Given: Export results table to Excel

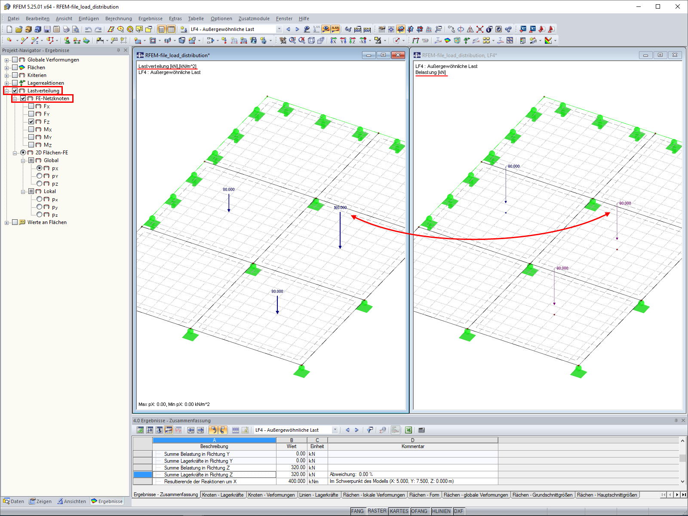Looking at the screenshot, I should coord(408,430).
